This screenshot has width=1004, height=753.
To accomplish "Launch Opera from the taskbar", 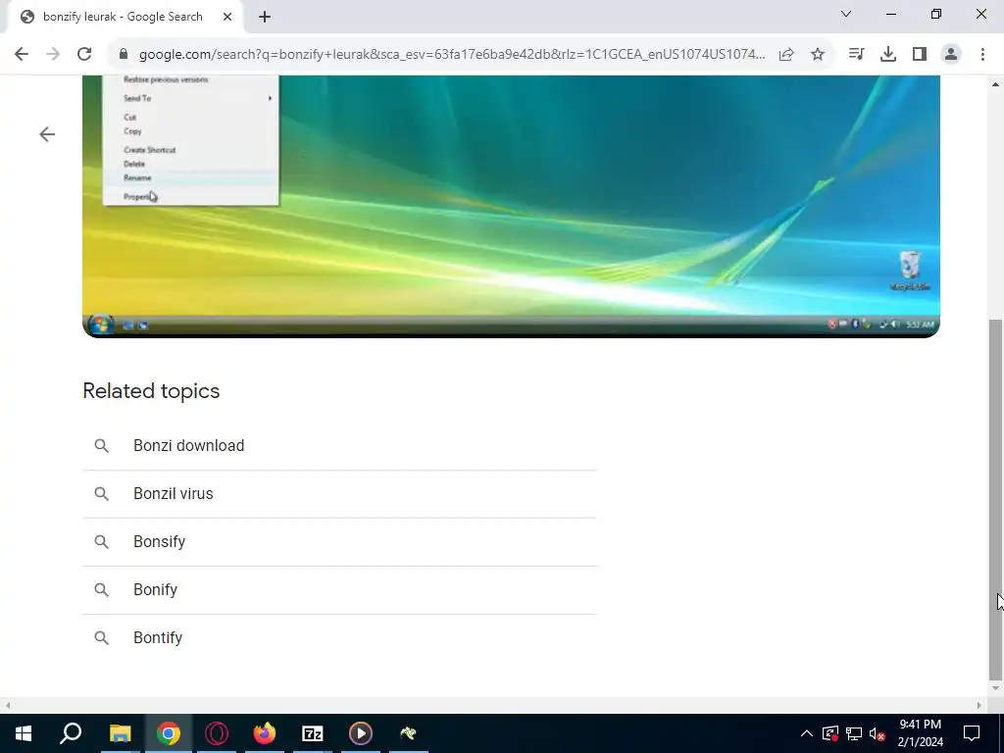I will tap(217, 733).
